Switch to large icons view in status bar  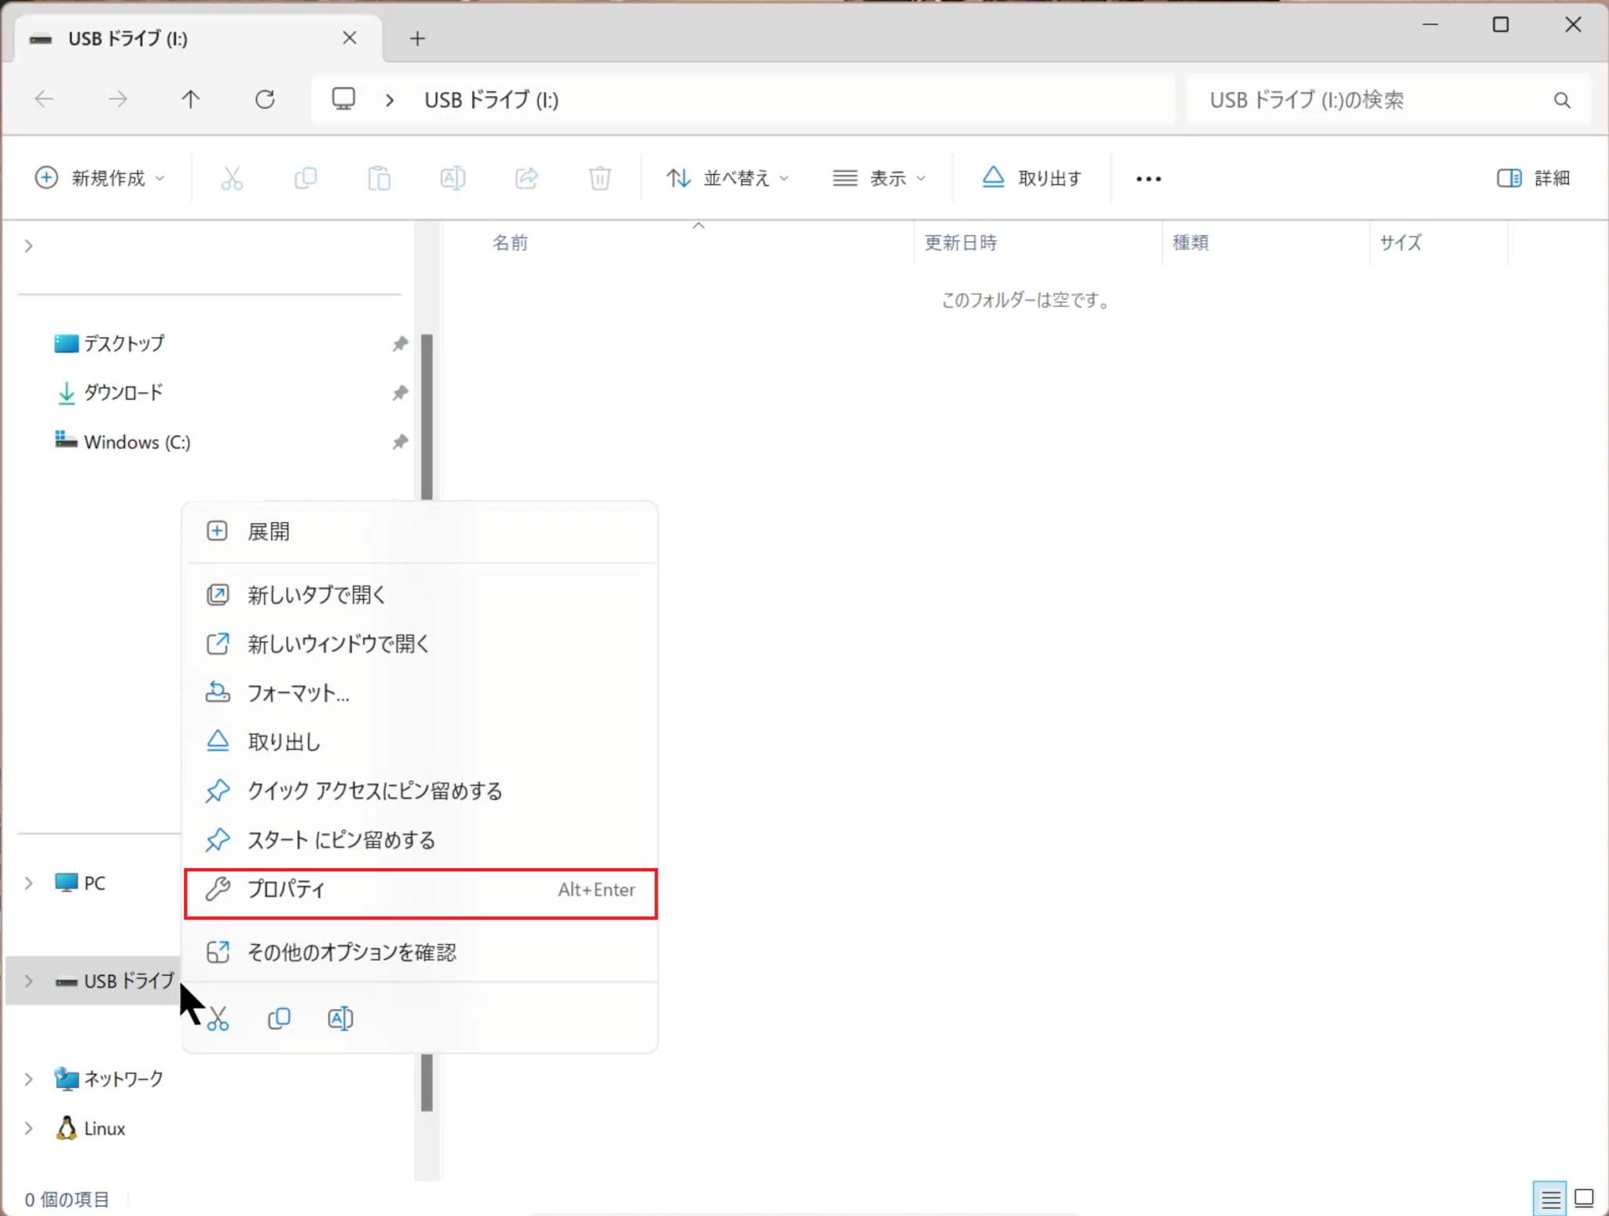pos(1585,1198)
